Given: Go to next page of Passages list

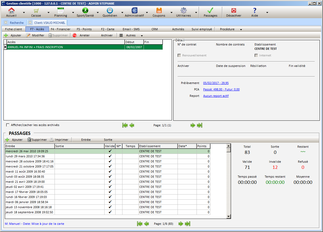Looking at the screenshot, I should 181,224.
